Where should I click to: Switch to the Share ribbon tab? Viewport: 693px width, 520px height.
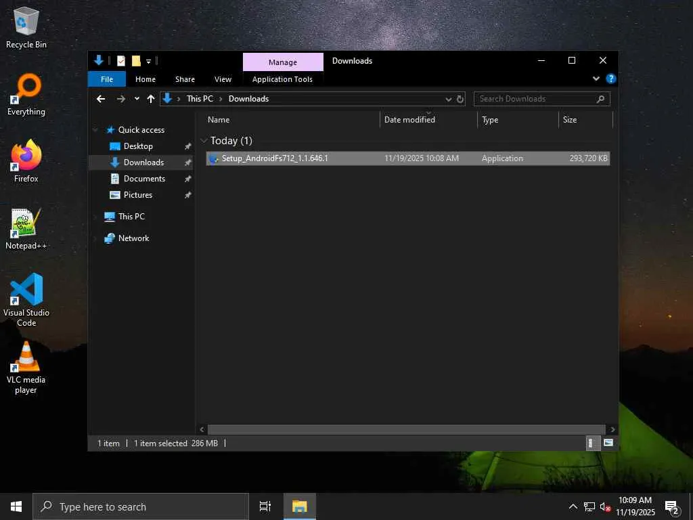click(185, 79)
